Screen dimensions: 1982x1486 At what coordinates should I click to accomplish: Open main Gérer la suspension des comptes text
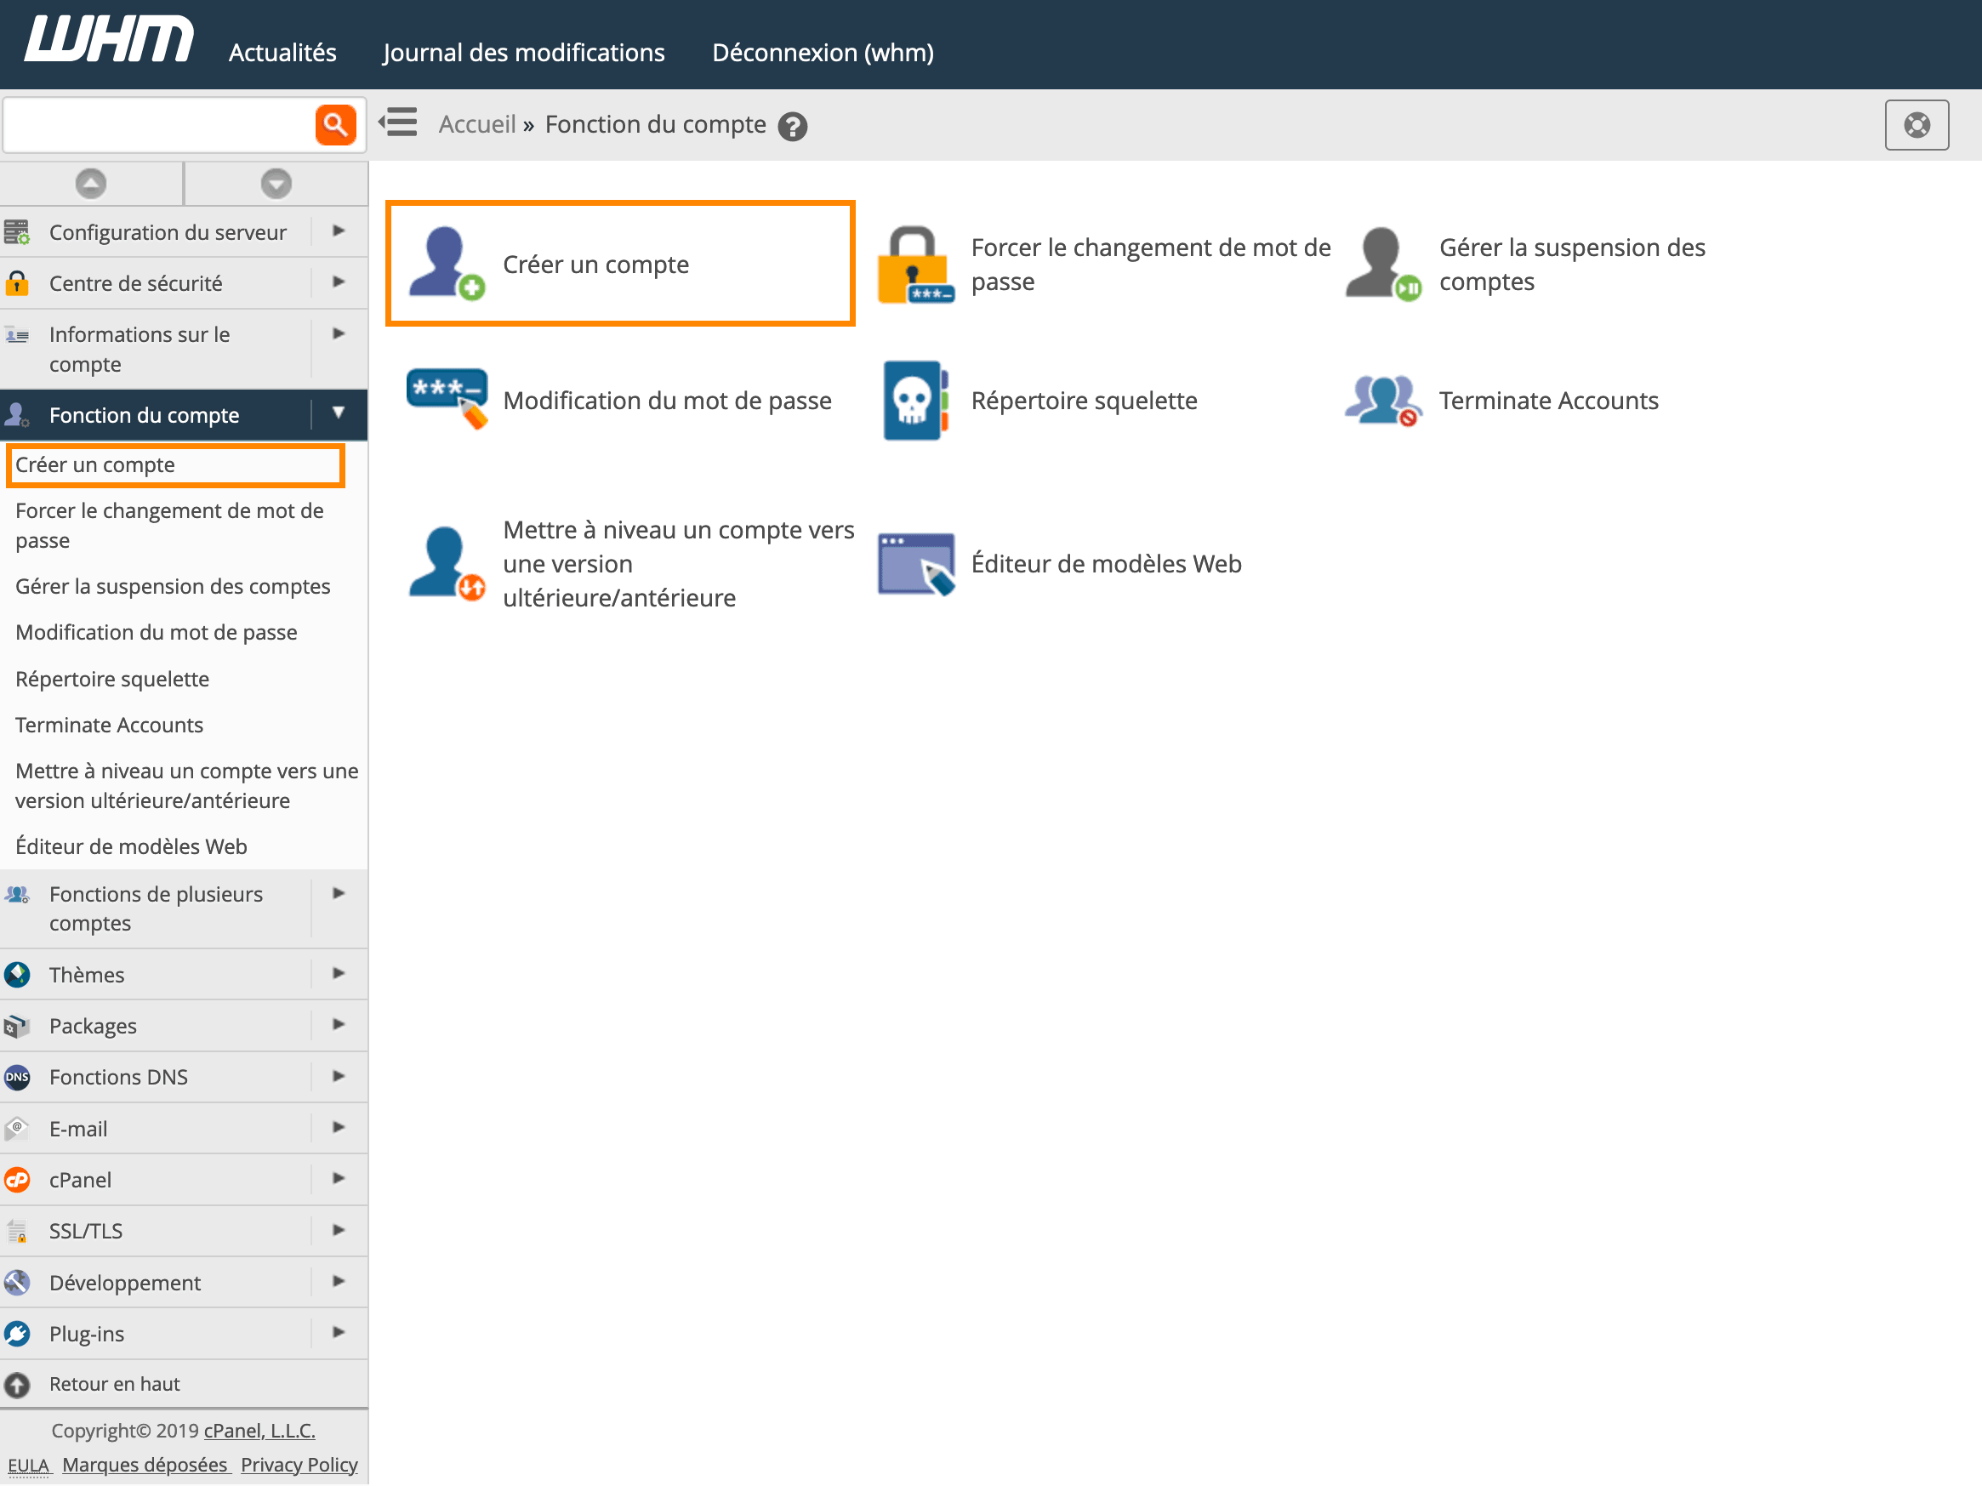point(1572,265)
